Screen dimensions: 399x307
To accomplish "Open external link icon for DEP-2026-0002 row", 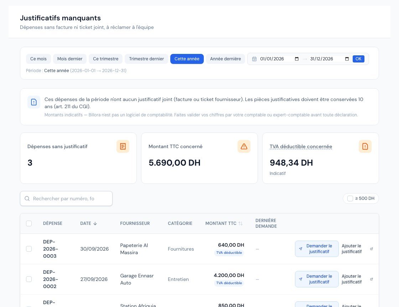I will click(372, 279).
